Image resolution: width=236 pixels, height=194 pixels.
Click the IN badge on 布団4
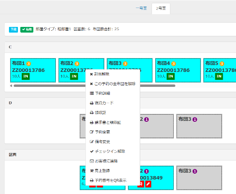pos(171,76)
